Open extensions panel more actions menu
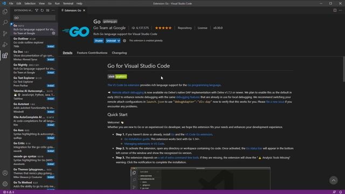345x194 pixels. [53, 10]
